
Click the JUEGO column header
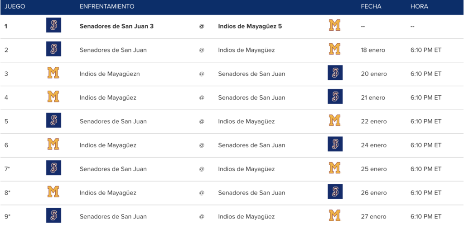[15, 6]
